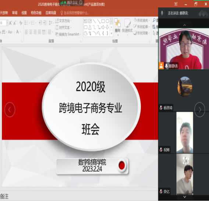Click the Clear Formatting eraser icon
This screenshot has height=201, width=209.
click(21, 23)
